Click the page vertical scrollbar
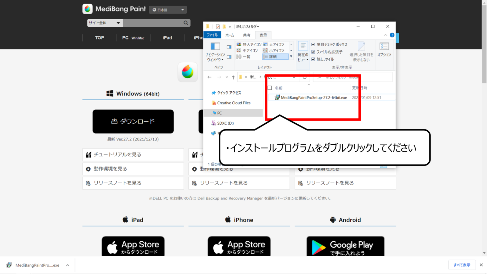The height and width of the screenshot is (274, 487). [484, 127]
